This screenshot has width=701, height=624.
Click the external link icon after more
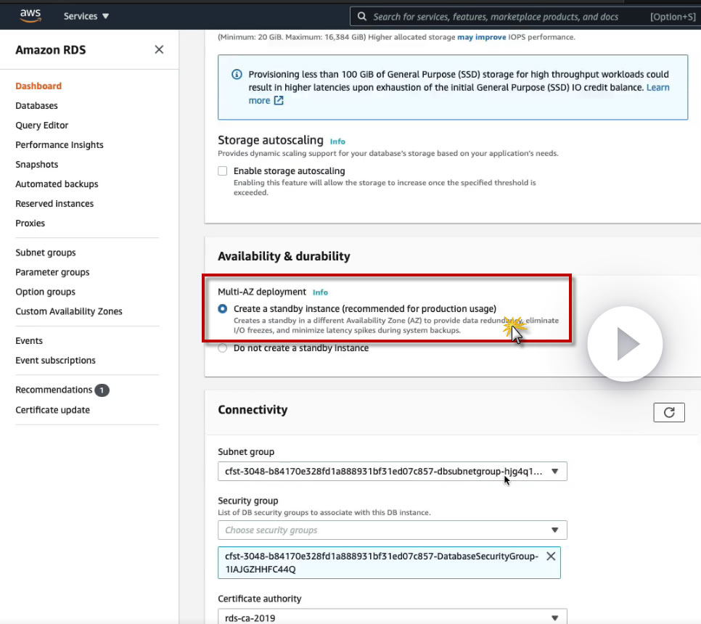[279, 100]
